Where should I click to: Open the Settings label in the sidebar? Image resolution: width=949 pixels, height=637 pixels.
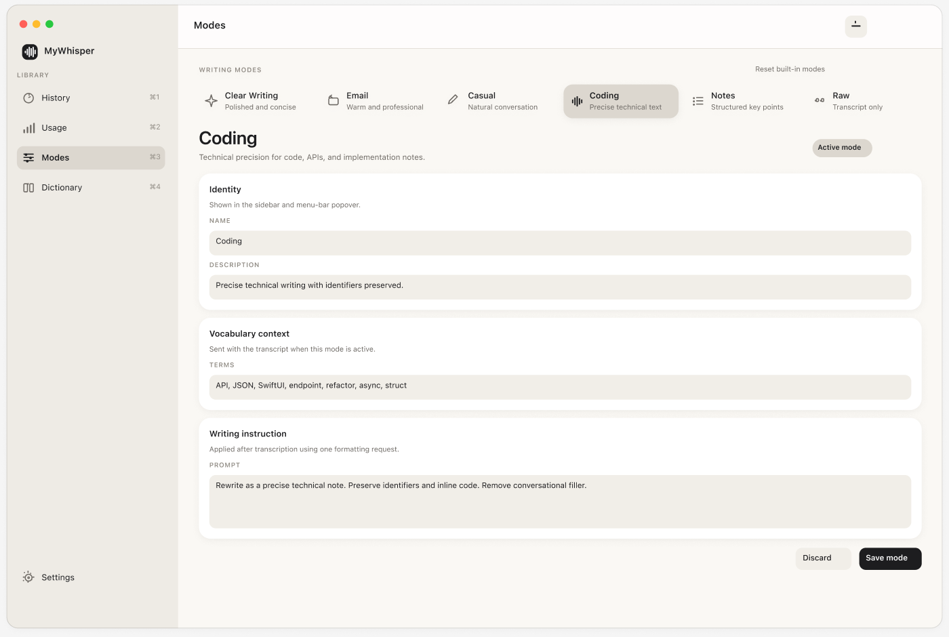58,577
